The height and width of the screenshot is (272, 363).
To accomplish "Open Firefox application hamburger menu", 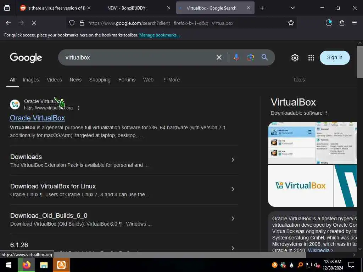I will (x=354, y=23).
